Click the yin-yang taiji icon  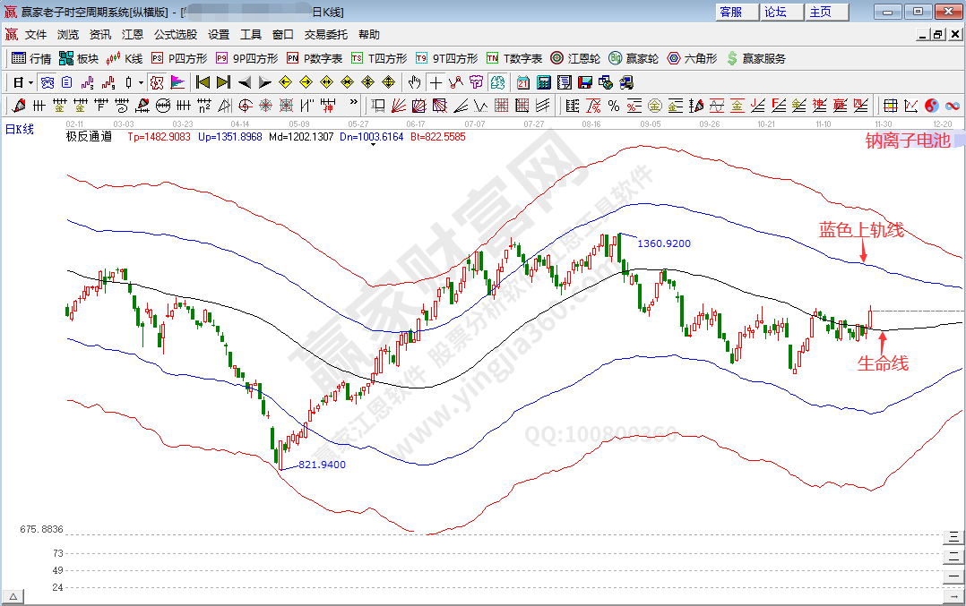pos(931,106)
